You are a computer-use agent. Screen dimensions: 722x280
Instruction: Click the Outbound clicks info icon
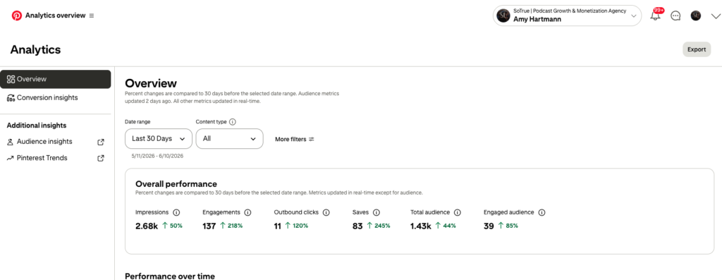pos(326,213)
